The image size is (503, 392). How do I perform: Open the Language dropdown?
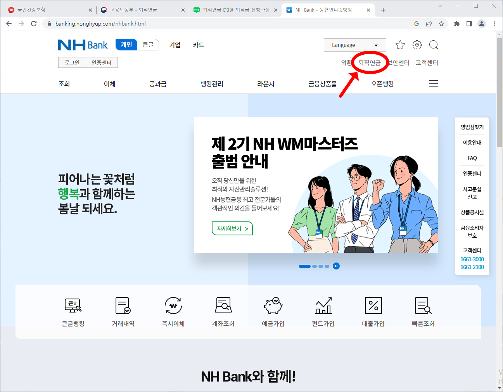pyautogui.click(x=355, y=45)
